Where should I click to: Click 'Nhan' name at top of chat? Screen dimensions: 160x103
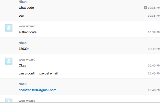pos(23,2)
